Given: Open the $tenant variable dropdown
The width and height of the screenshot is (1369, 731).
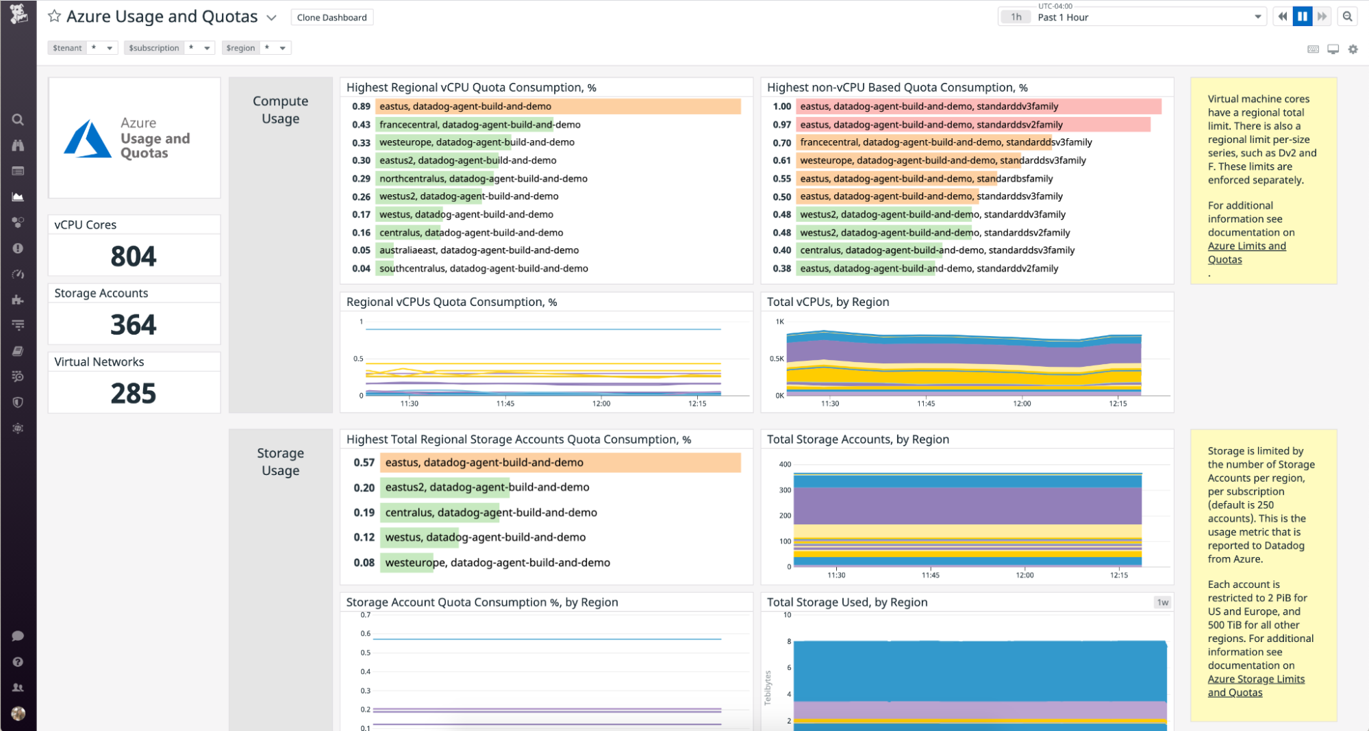Looking at the screenshot, I should [x=110, y=48].
